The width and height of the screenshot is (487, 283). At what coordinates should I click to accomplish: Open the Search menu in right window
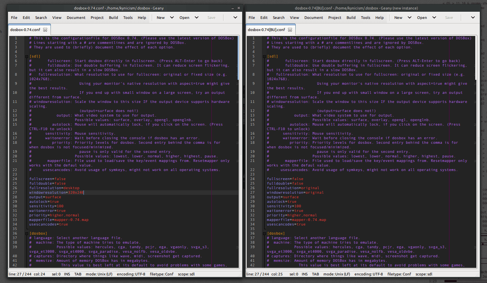point(279,18)
